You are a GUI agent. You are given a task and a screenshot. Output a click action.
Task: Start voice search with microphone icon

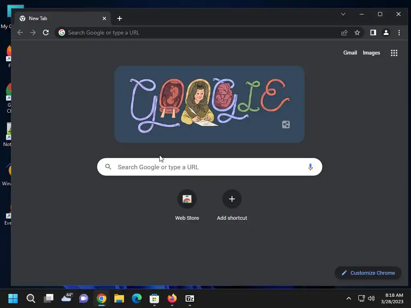tap(310, 167)
